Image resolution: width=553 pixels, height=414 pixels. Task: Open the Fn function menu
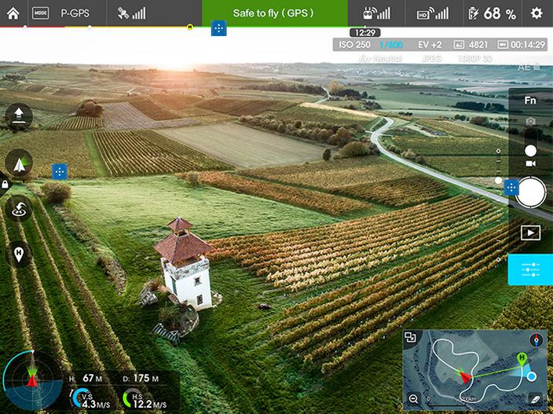point(530,100)
